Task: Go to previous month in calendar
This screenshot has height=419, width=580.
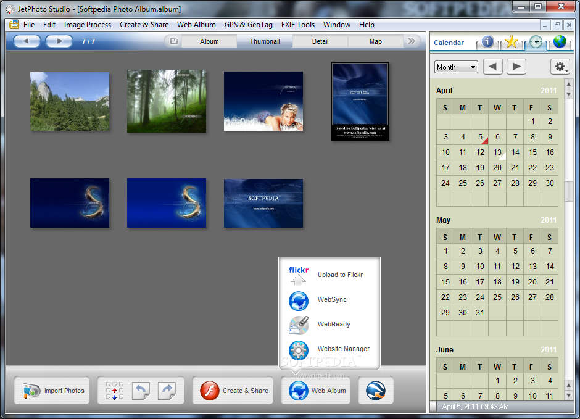Action: tap(493, 67)
